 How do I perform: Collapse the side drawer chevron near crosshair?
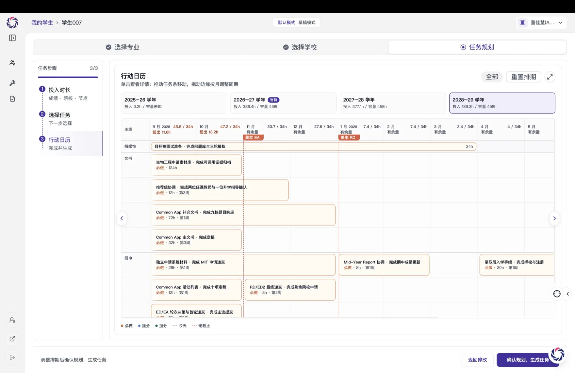click(x=568, y=294)
